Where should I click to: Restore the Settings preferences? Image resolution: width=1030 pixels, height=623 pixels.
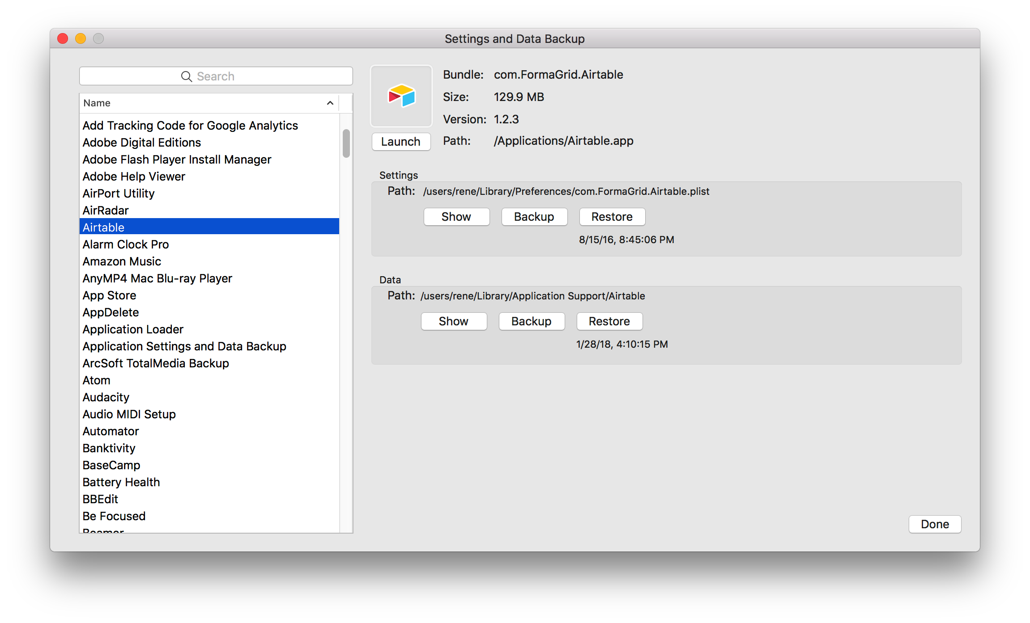click(612, 217)
